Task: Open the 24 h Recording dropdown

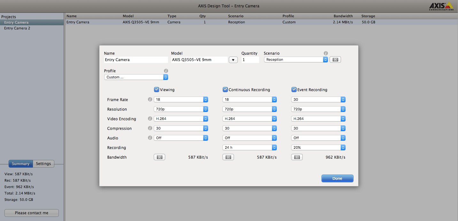Action: pos(250,147)
